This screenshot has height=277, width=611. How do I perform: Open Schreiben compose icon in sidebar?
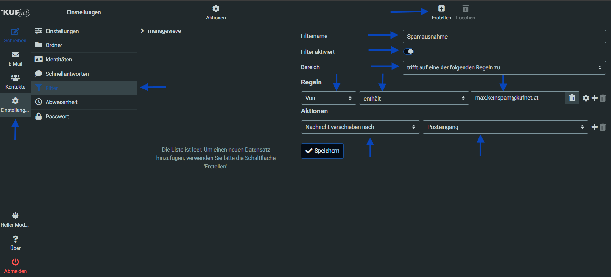[x=15, y=32]
